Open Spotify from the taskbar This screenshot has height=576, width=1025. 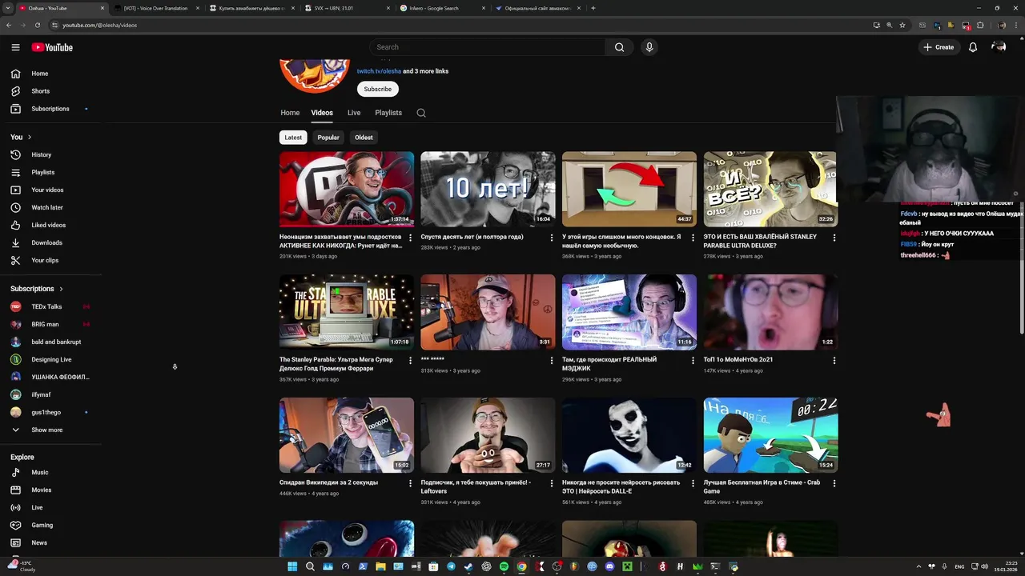point(504,566)
